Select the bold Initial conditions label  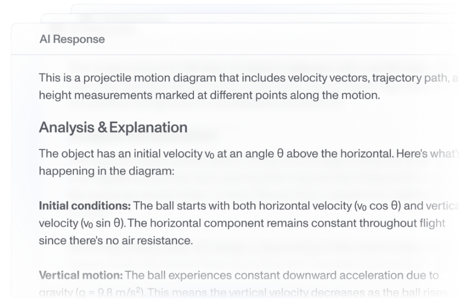click(x=84, y=206)
